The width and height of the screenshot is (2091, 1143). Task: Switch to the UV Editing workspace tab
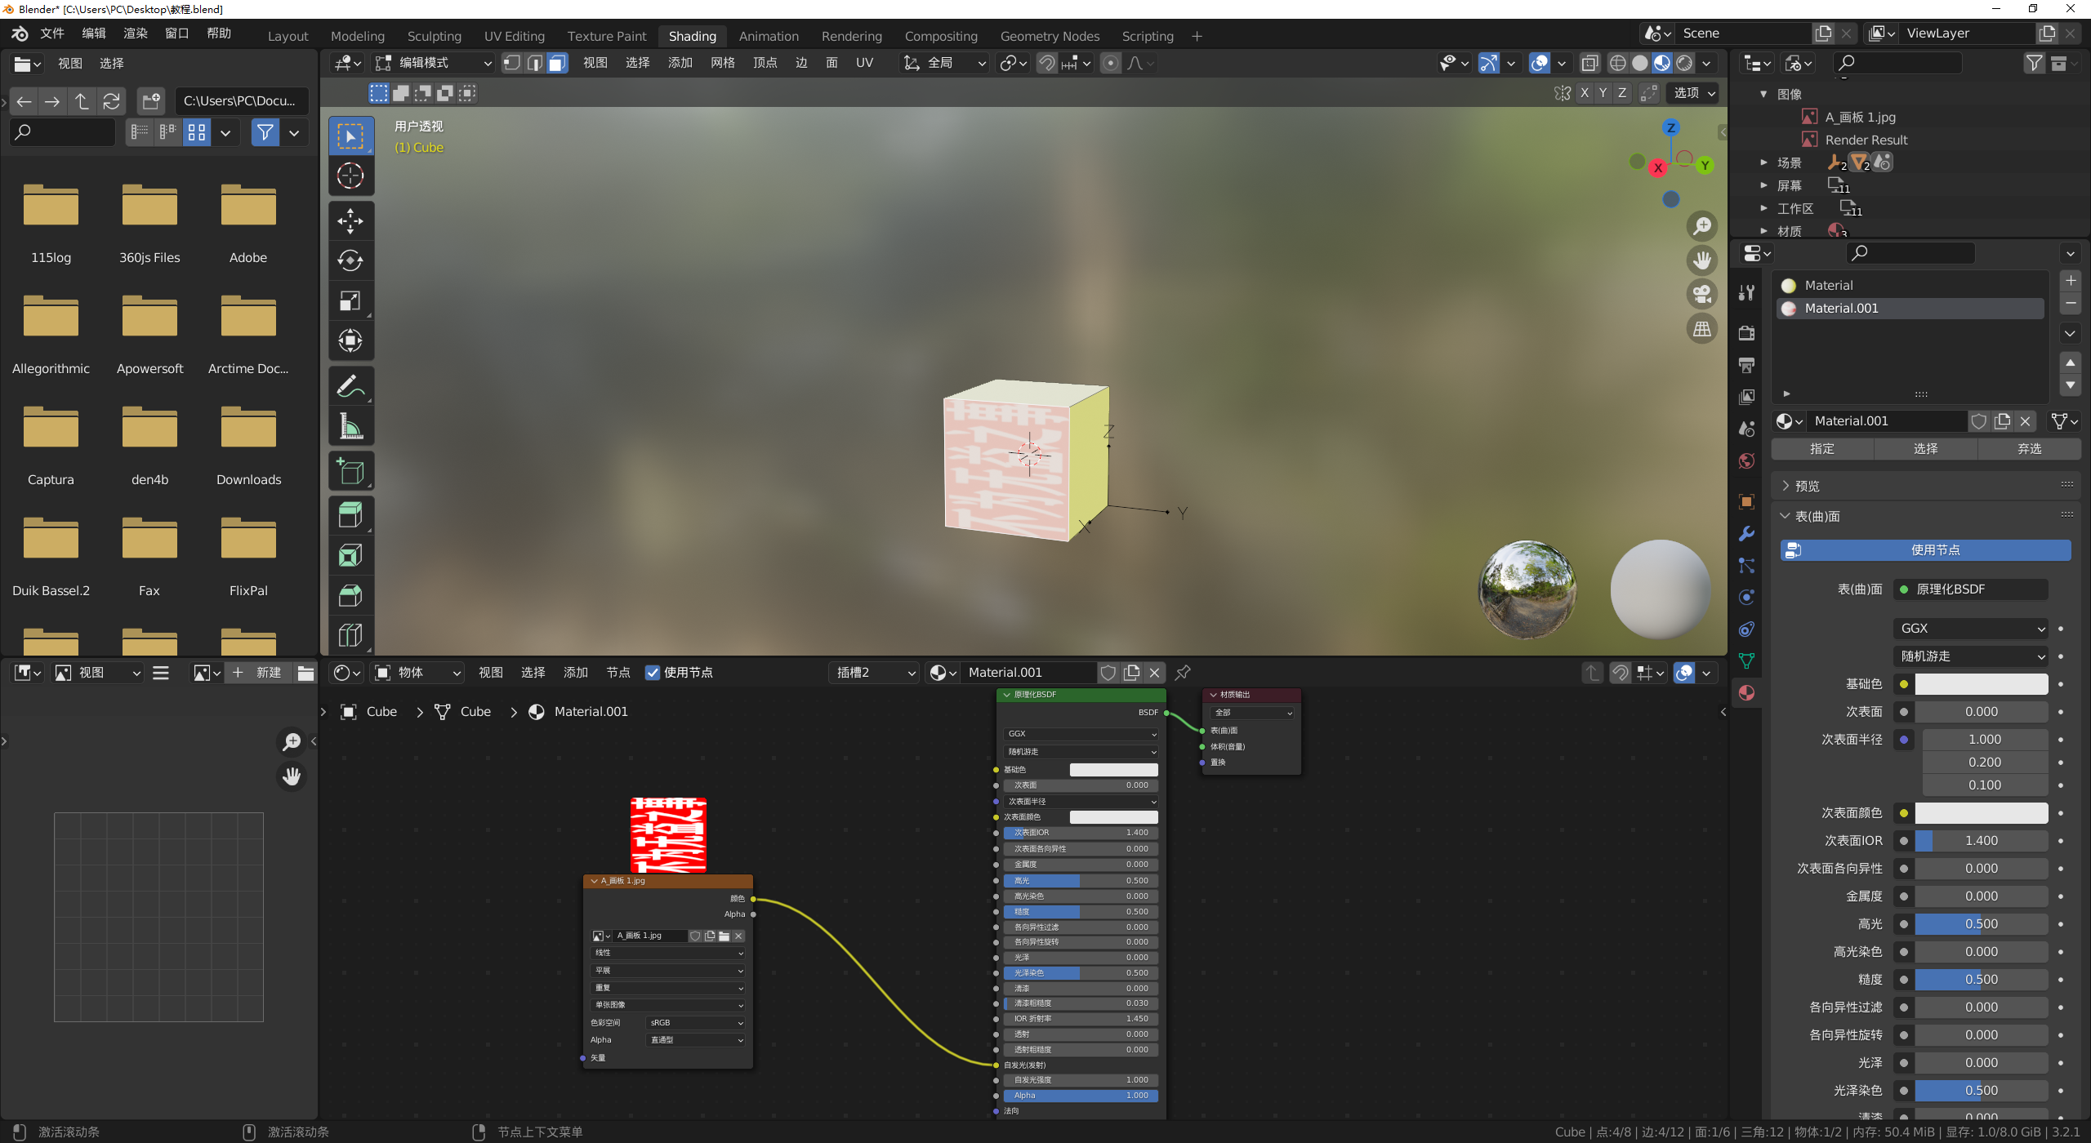(x=514, y=36)
